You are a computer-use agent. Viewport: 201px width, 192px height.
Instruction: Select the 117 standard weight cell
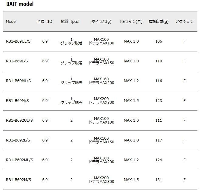pos(158,140)
